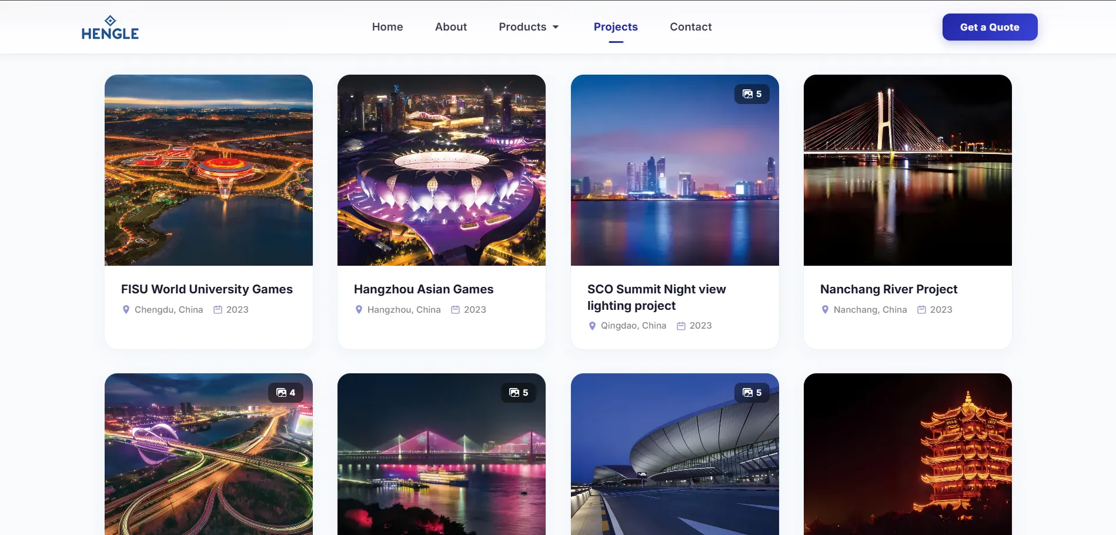Open Hangzhou Asian Games stadium photo
The image size is (1116, 535).
(442, 170)
